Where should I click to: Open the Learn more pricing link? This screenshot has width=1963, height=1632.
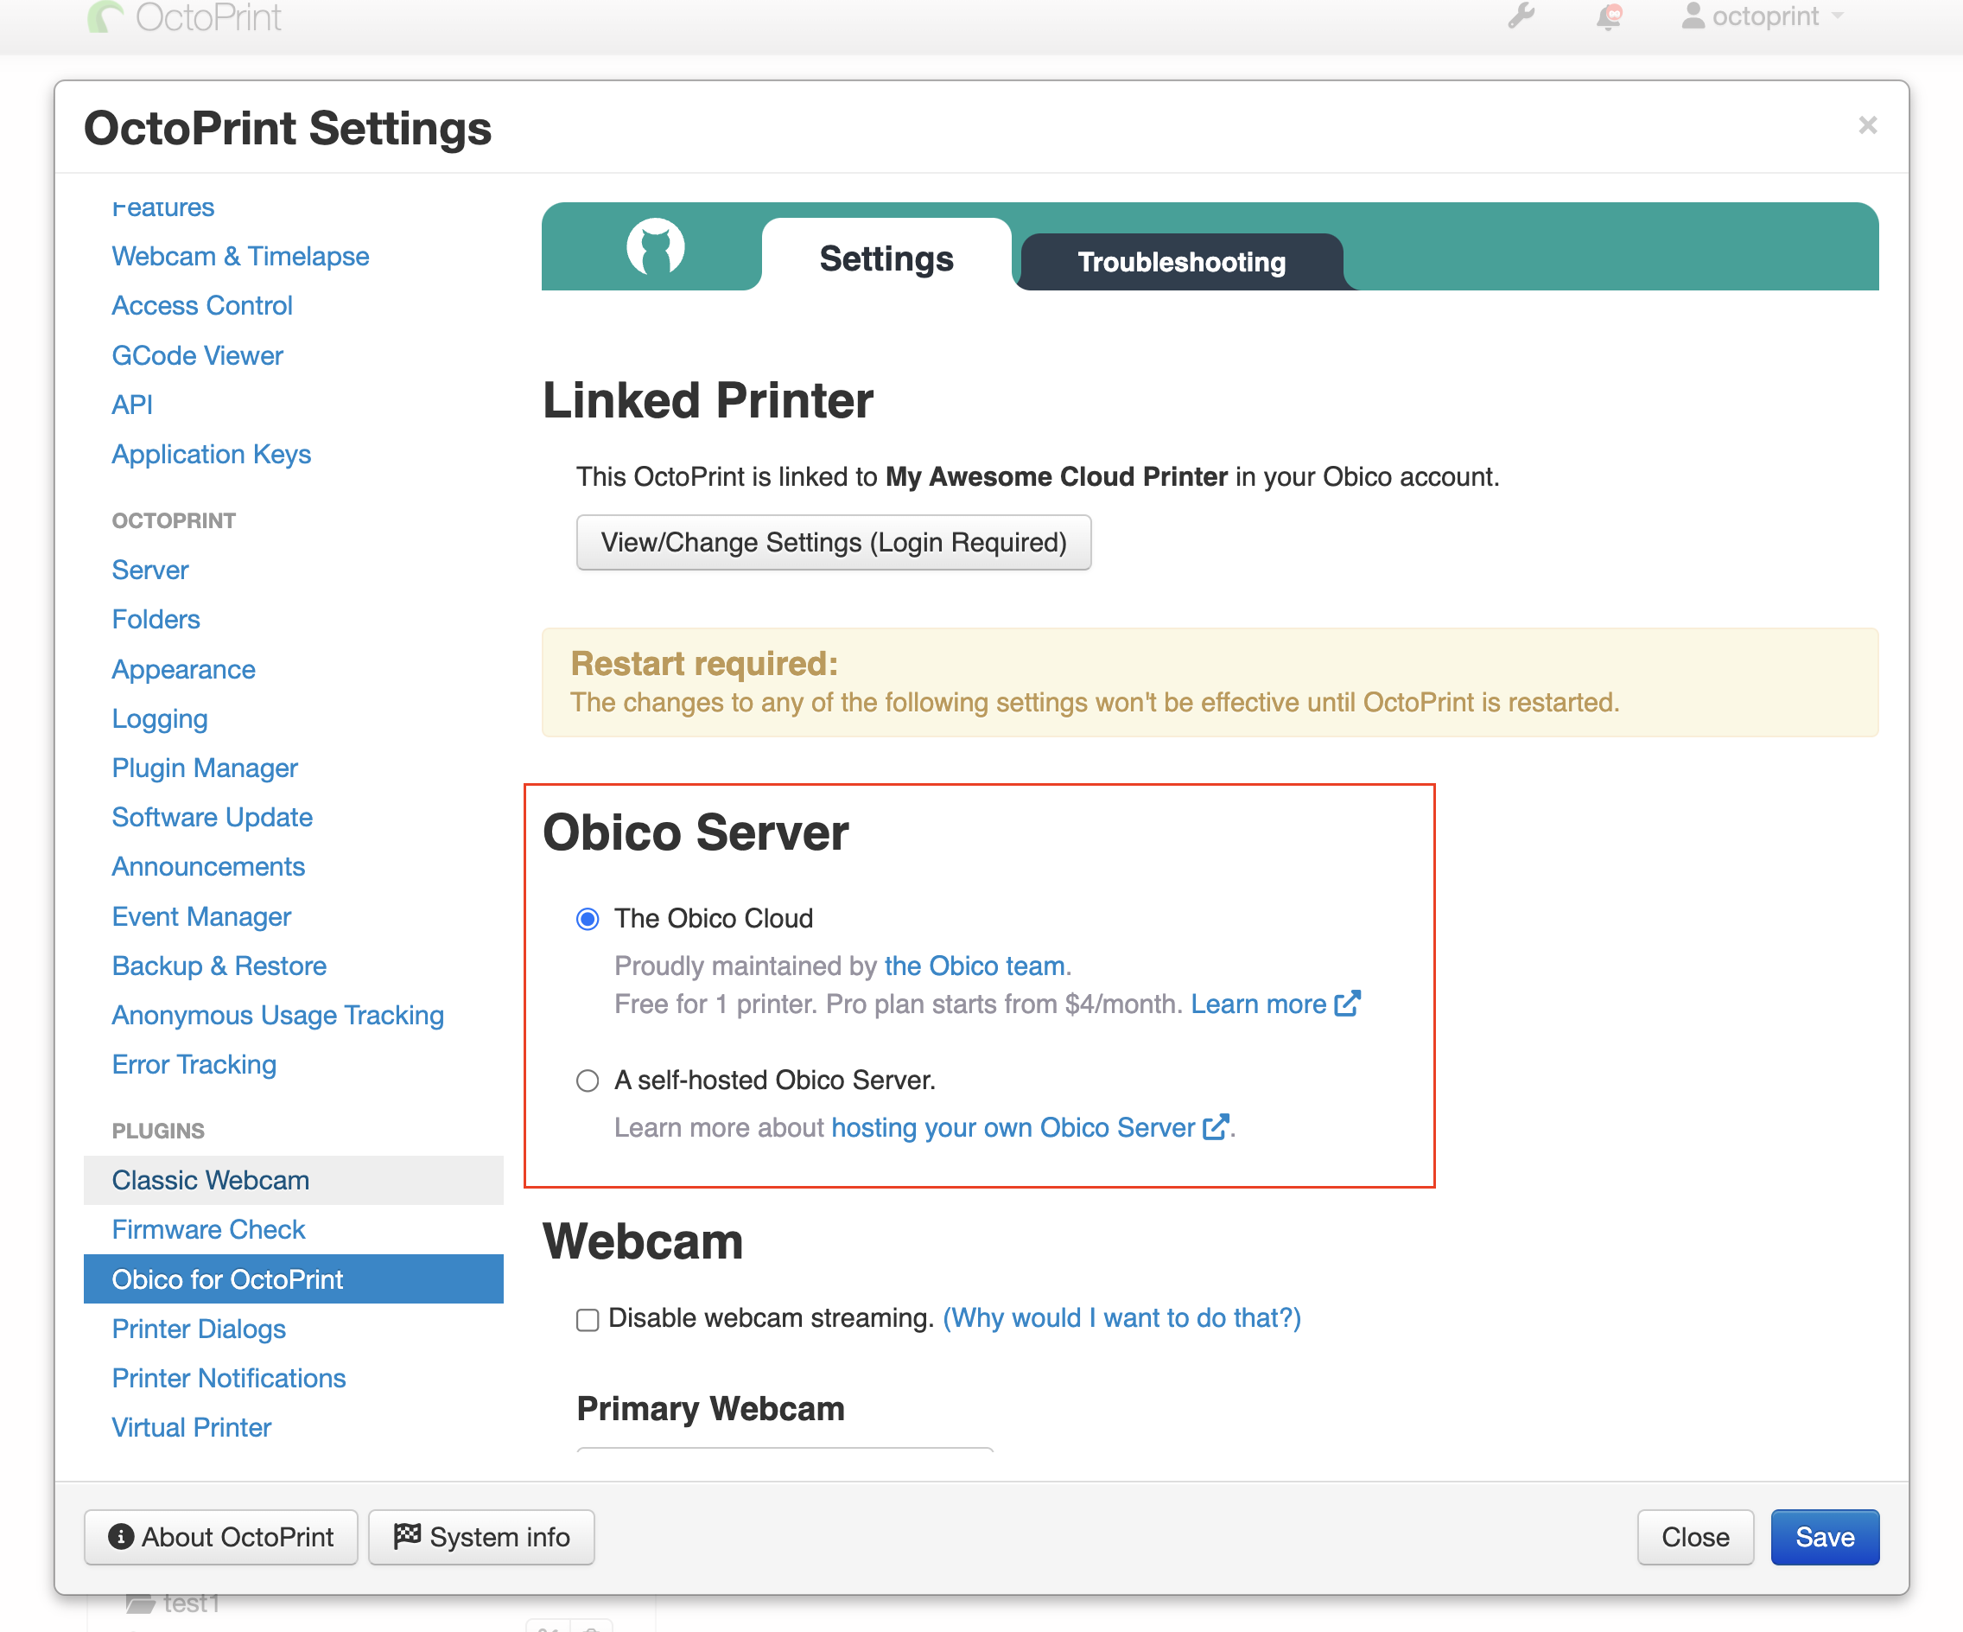[1257, 1004]
